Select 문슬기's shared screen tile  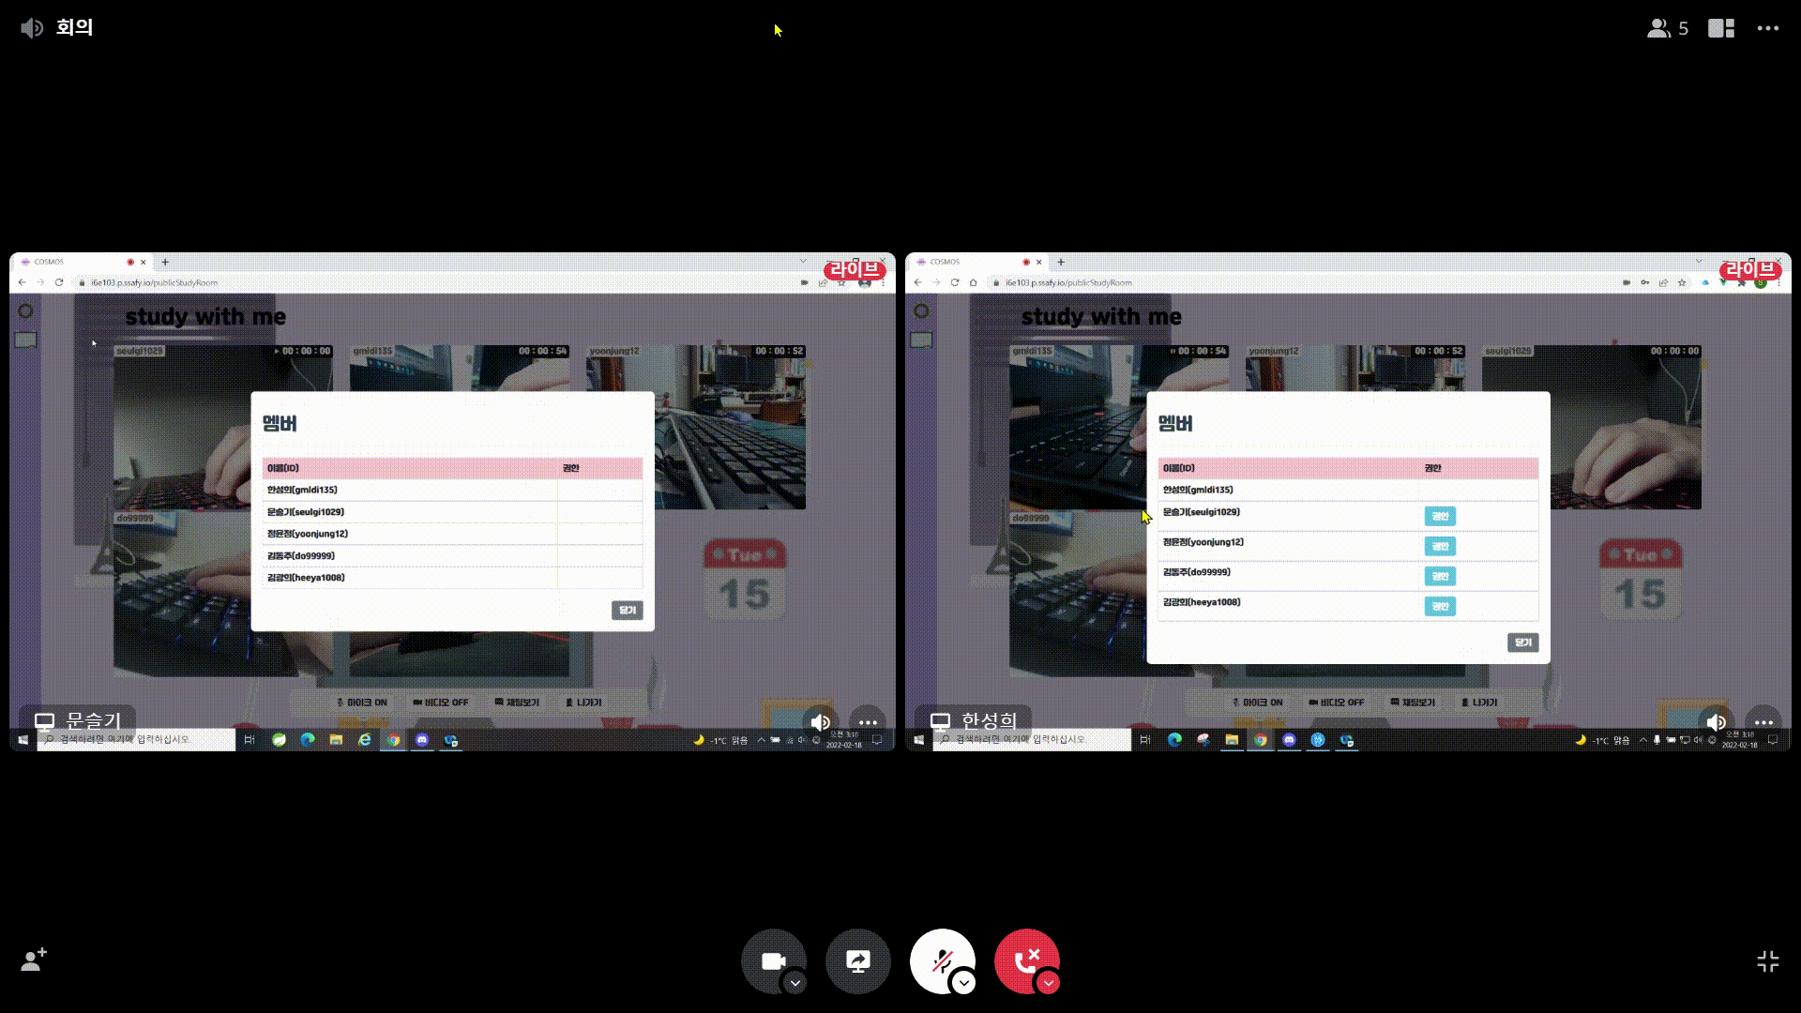tap(452, 502)
